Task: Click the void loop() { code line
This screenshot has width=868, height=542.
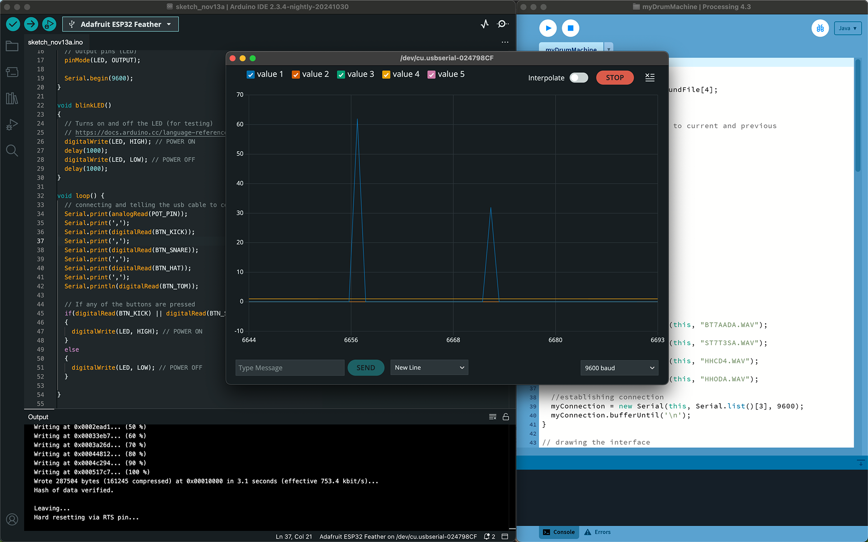Action: point(81,196)
